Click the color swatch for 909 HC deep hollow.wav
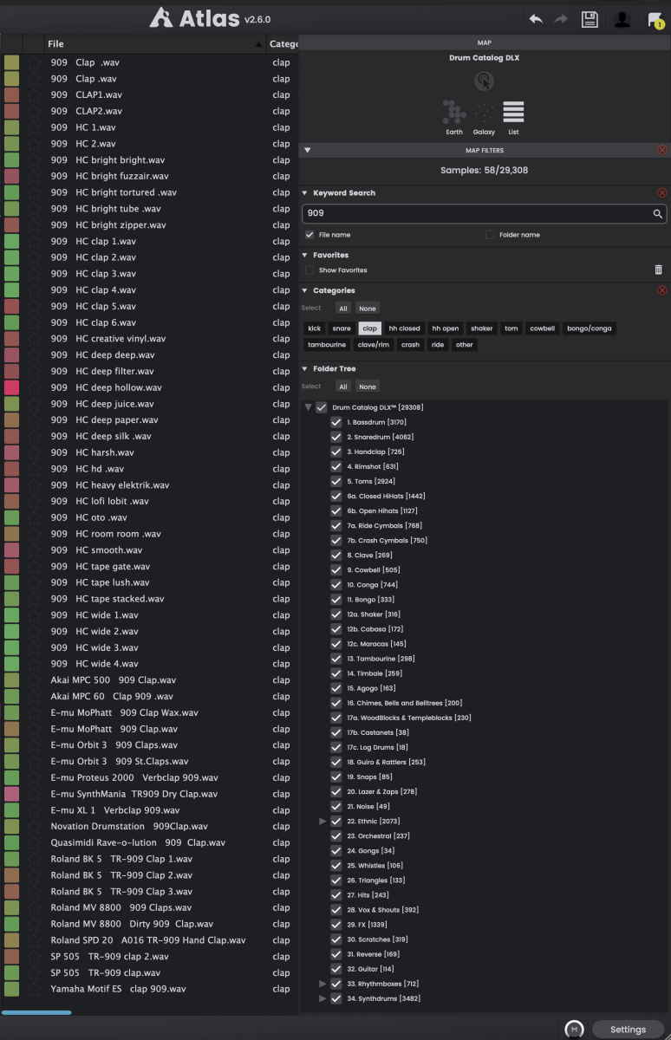The height and width of the screenshot is (1040, 671). (12, 387)
